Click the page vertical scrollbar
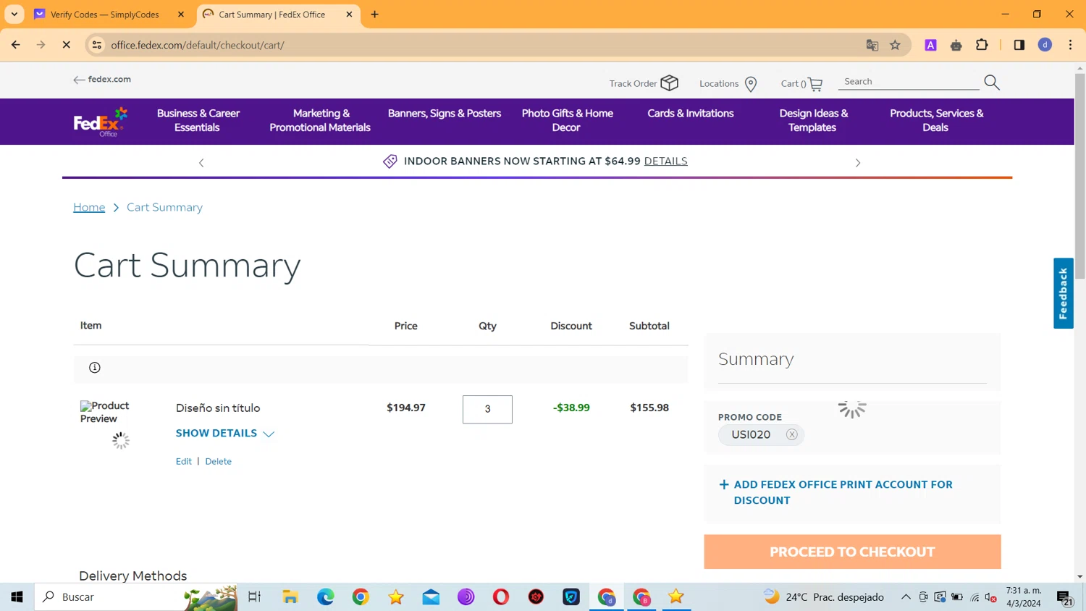Image resolution: width=1086 pixels, height=611 pixels. coord(1079,176)
